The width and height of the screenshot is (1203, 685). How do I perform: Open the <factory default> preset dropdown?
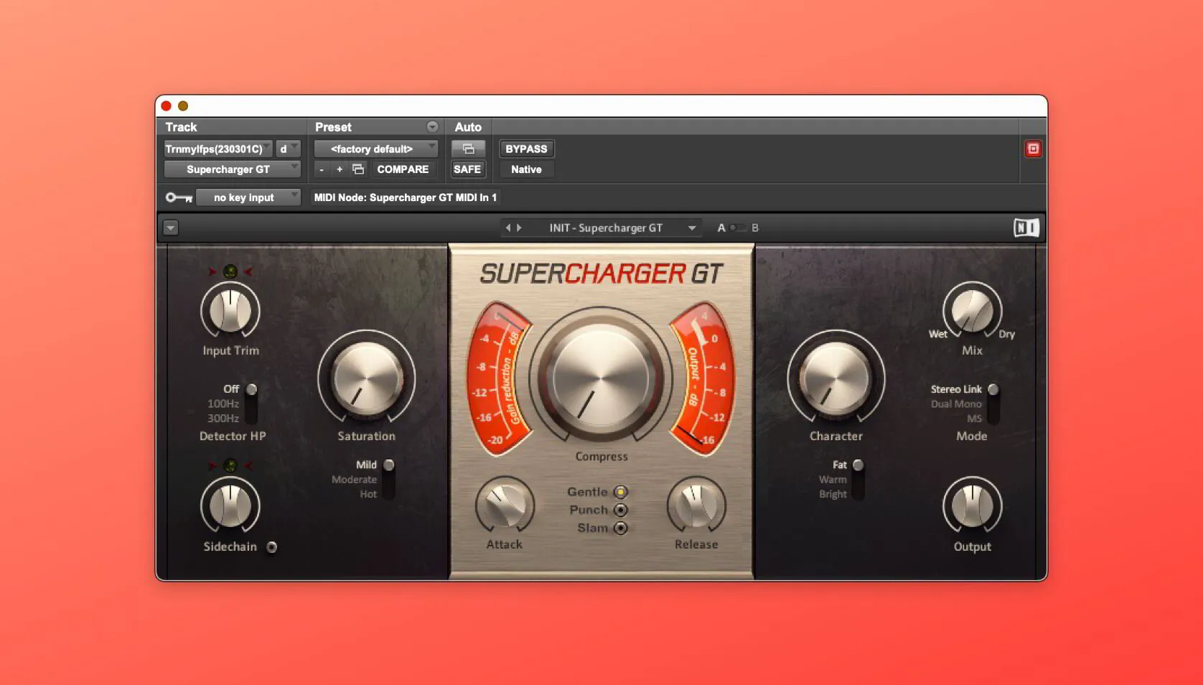click(375, 149)
